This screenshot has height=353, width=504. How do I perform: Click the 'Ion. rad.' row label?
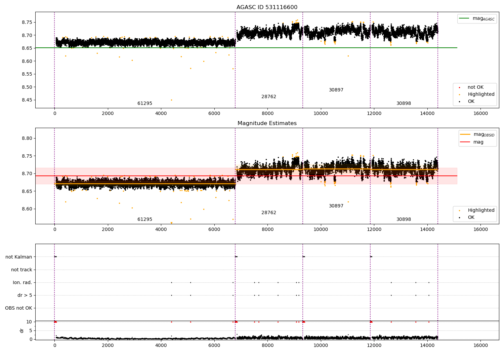click(23, 283)
